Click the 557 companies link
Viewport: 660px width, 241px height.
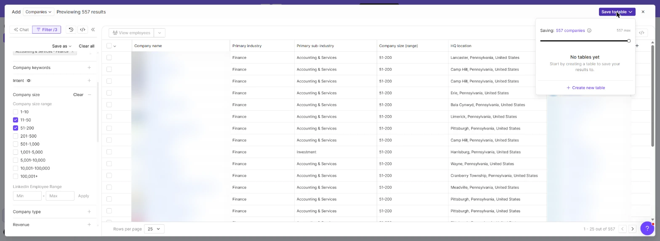point(570,30)
